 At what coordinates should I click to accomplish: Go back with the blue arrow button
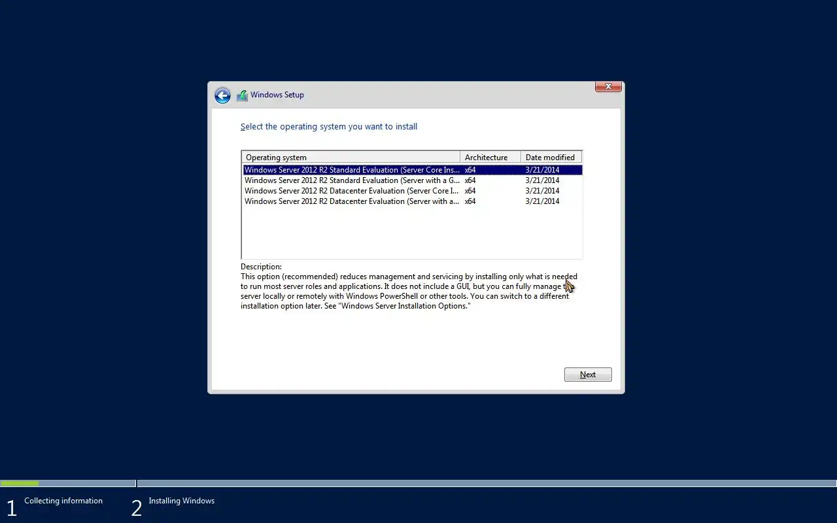click(222, 95)
